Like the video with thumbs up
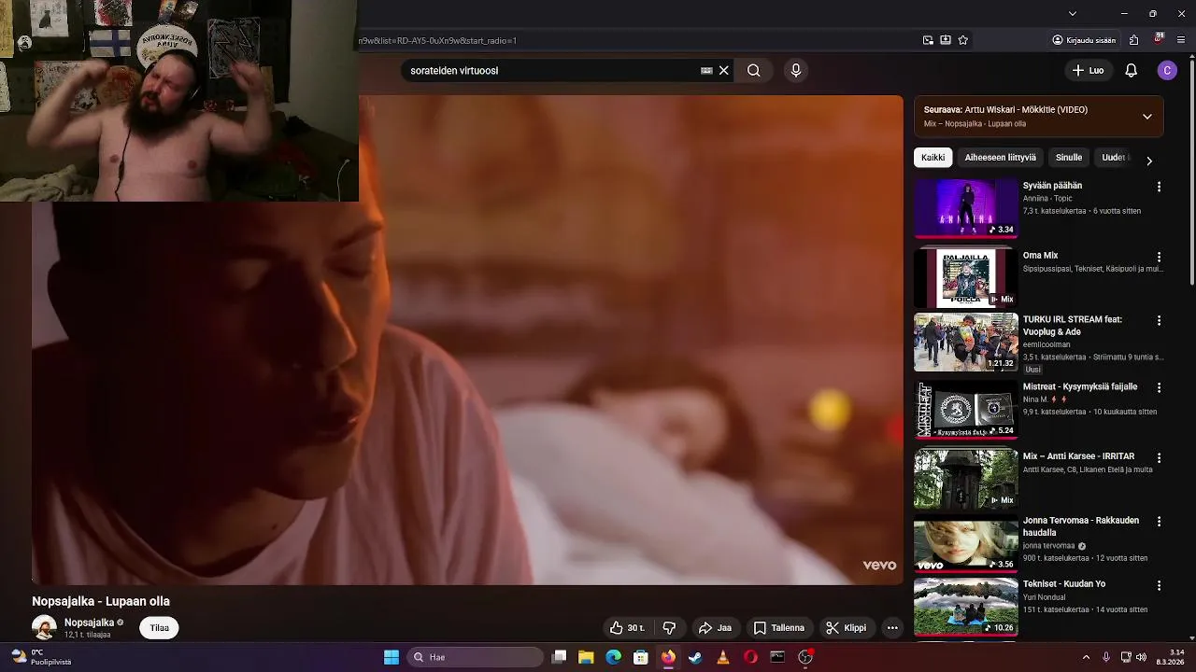The image size is (1196, 672). (627, 628)
